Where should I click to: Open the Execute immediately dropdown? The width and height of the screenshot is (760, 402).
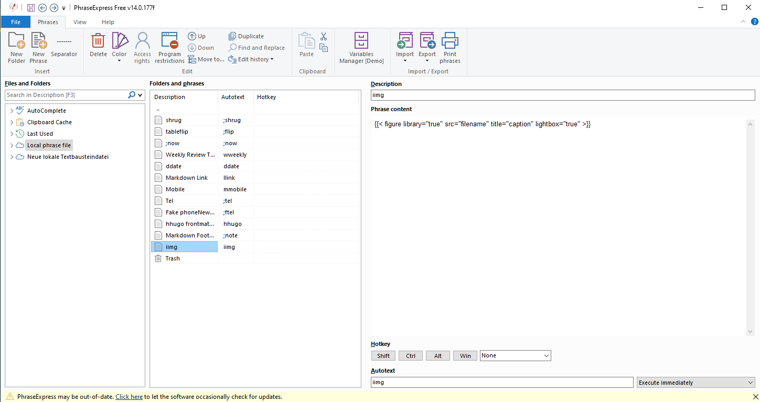(696, 383)
